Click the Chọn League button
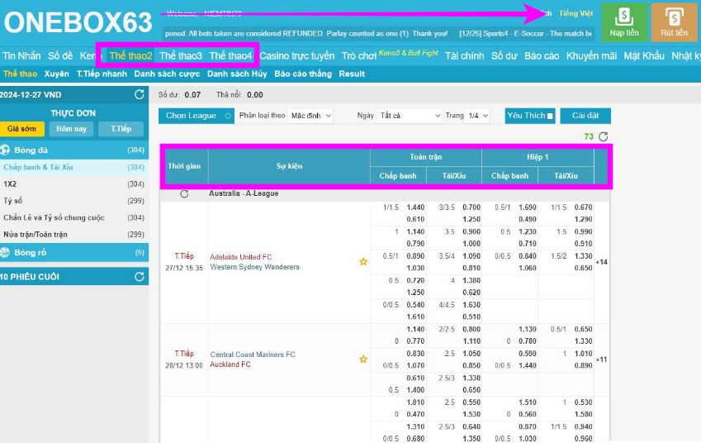This screenshot has height=443, width=701. point(197,116)
